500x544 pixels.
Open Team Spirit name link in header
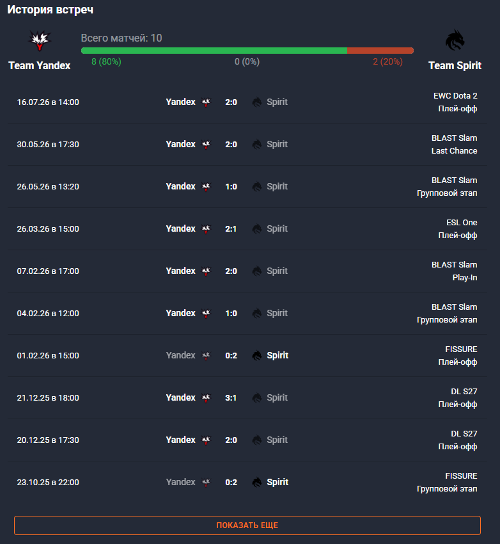tap(455, 65)
